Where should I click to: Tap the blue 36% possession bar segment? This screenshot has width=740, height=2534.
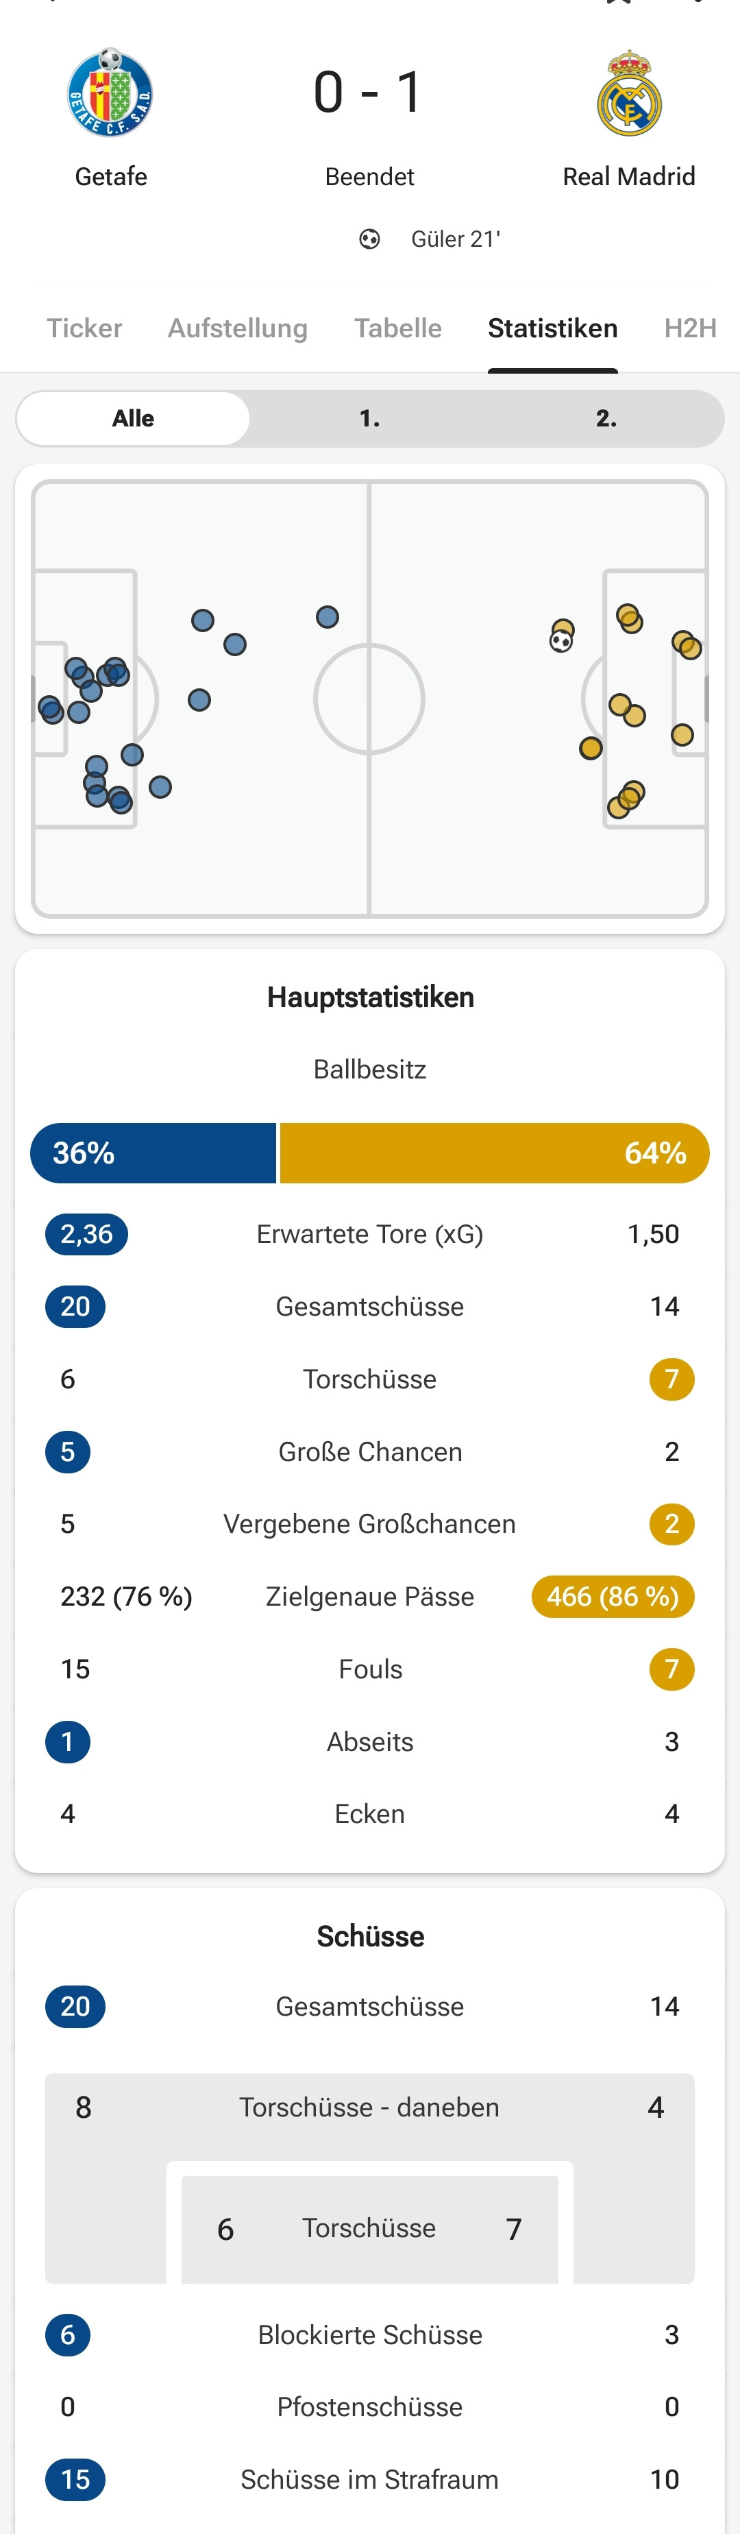[153, 1152]
